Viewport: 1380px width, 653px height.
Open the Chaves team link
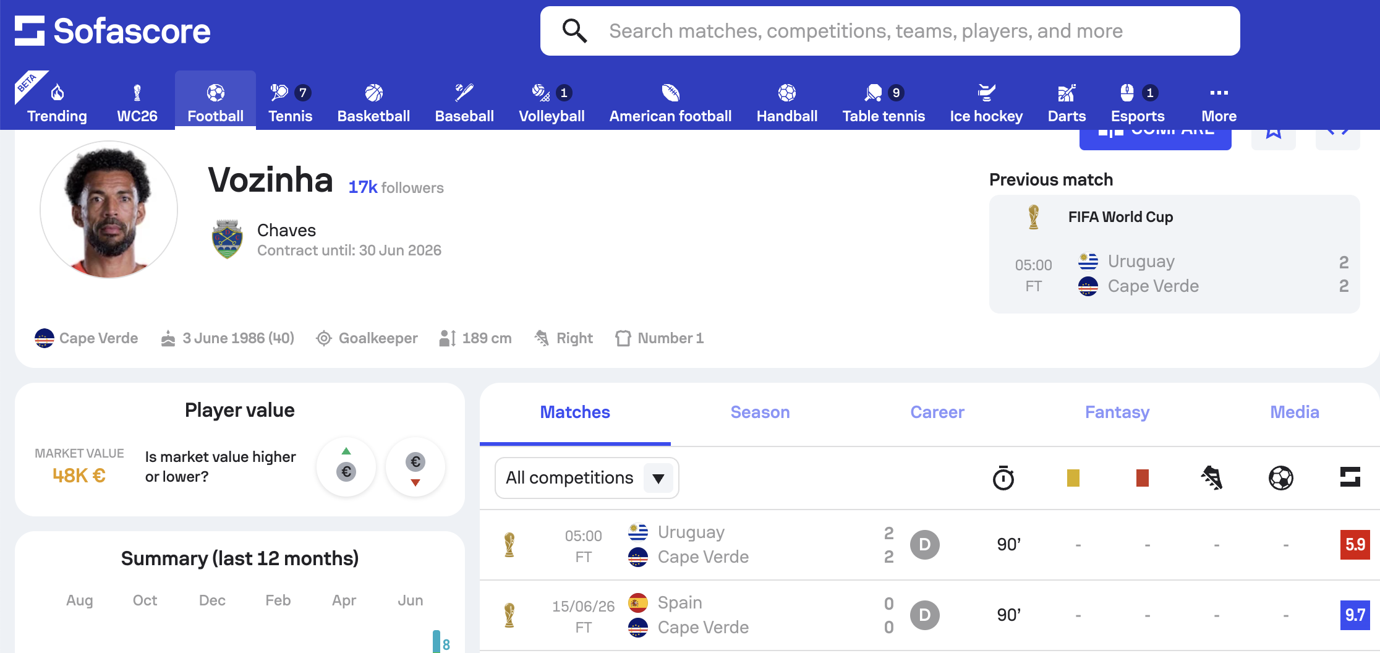pyautogui.click(x=286, y=230)
